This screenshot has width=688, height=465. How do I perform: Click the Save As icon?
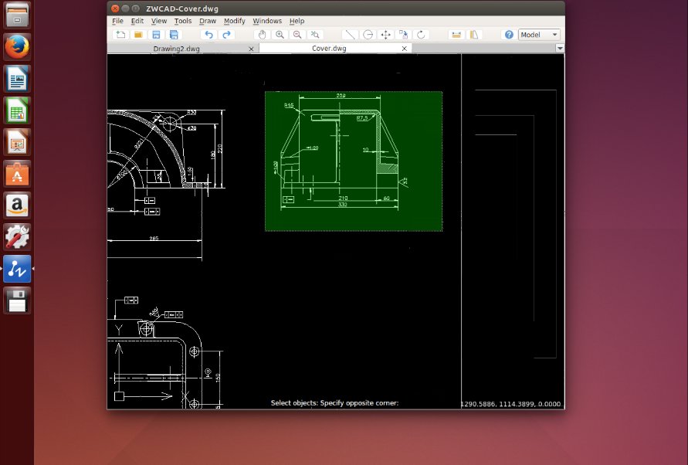[x=174, y=35]
